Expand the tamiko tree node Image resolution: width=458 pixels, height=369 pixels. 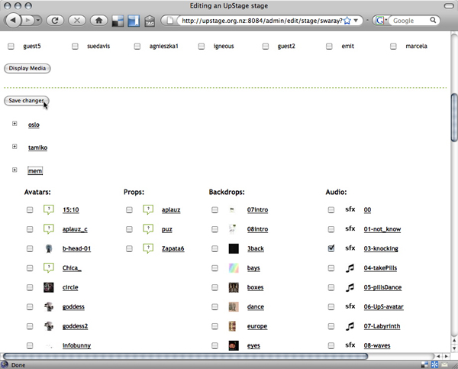[15, 147]
